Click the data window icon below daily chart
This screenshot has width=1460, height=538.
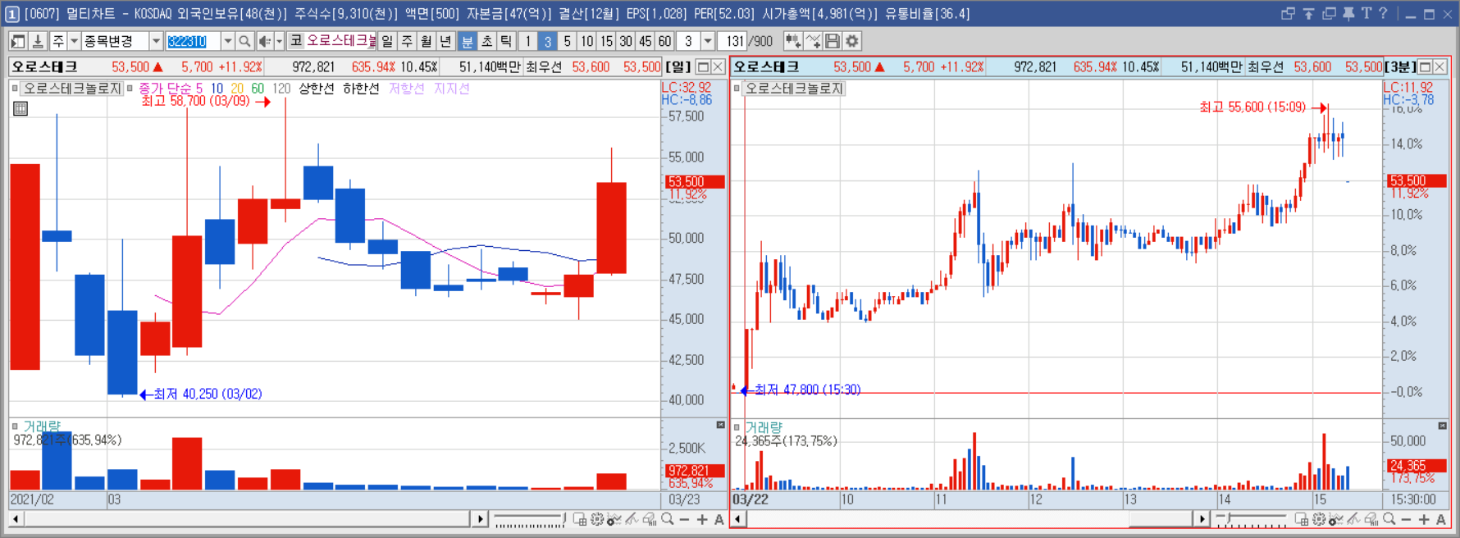click(x=579, y=519)
